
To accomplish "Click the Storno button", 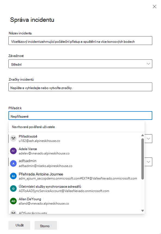I will (45, 225).
